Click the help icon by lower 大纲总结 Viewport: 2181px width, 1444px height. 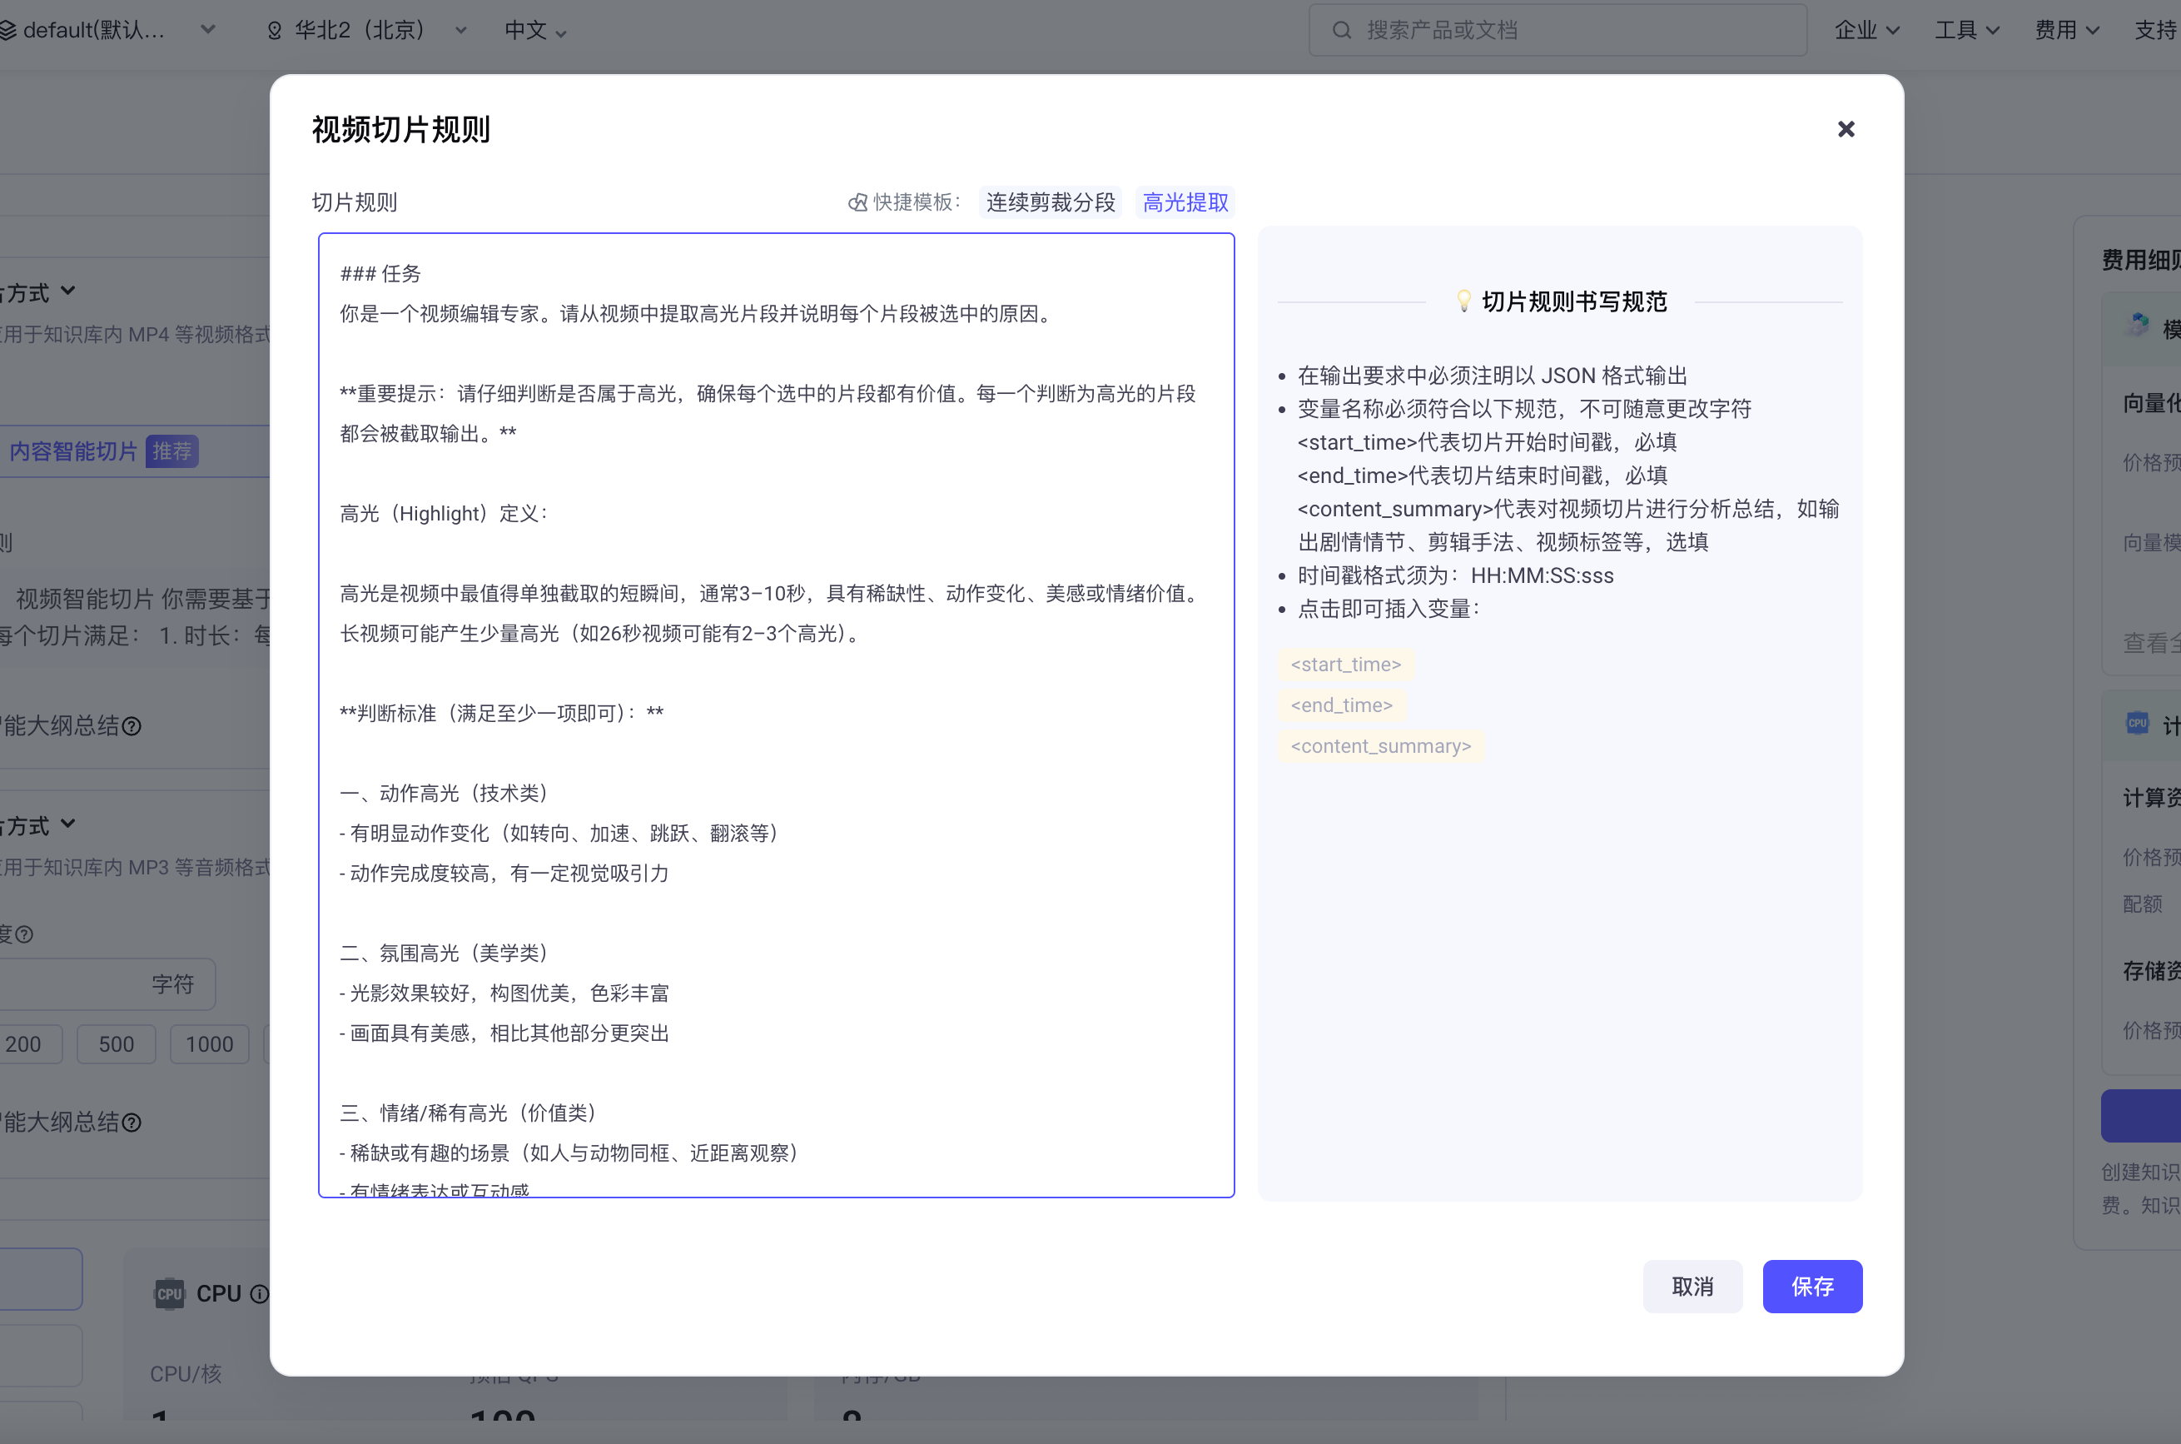pos(132,1123)
